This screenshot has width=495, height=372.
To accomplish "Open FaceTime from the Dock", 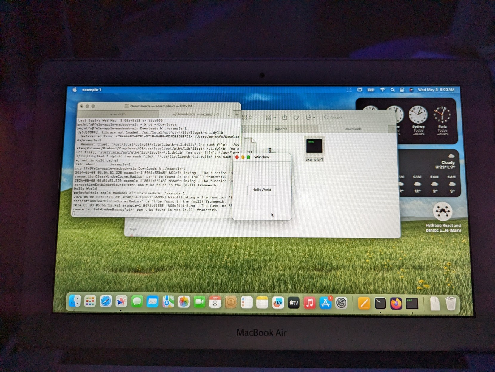I will [x=199, y=302].
